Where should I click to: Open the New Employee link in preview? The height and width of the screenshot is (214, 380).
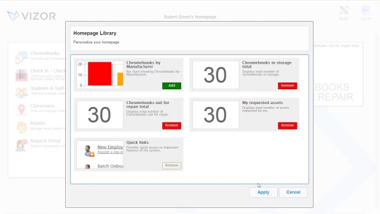click(x=110, y=147)
